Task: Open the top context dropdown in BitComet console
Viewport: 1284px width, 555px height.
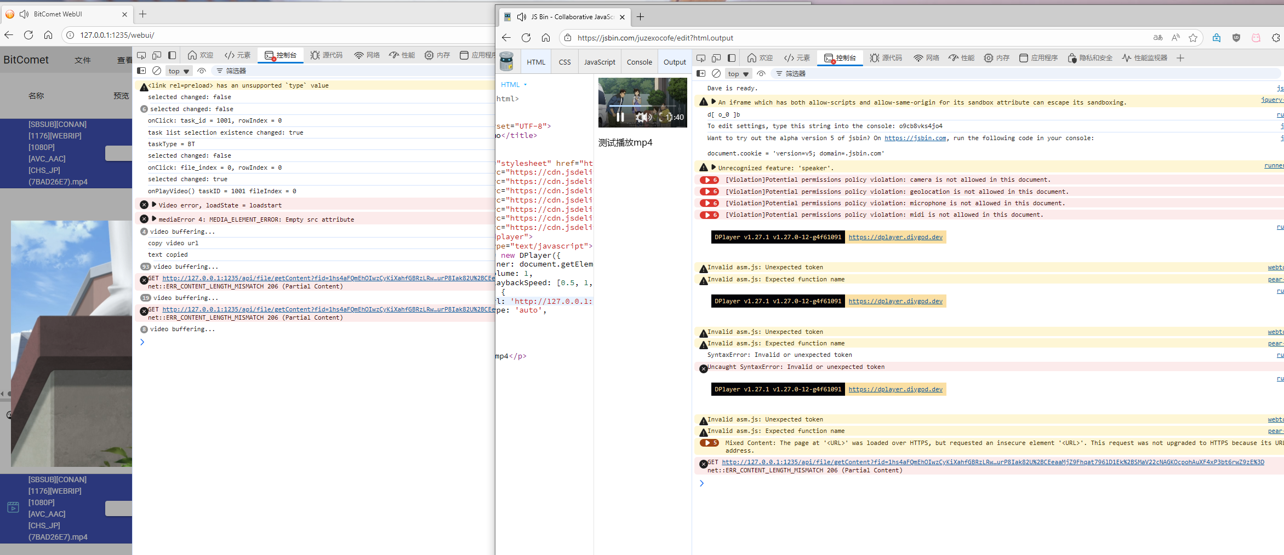Action: (x=179, y=71)
